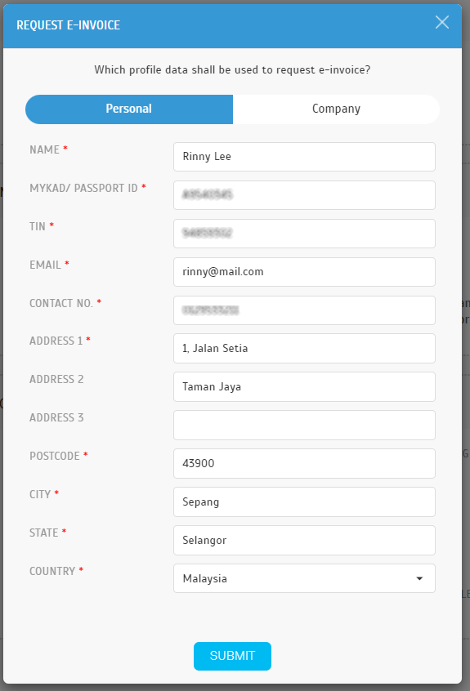470x691 pixels.
Task: Edit the City field Sepang
Action: click(x=304, y=502)
